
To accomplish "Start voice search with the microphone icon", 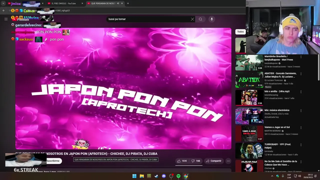I will pyautogui.click(x=212, y=19).
